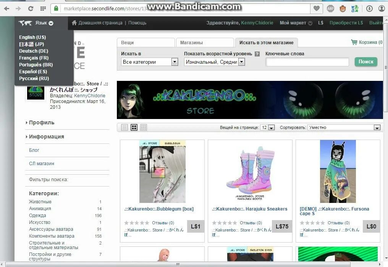Open the KennyChidorie greeting username link

pos(257,23)
